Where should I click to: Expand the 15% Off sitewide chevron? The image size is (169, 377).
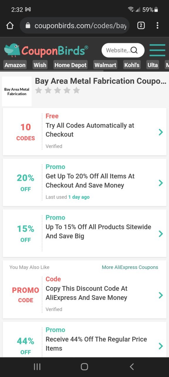(x=160, y=234)
